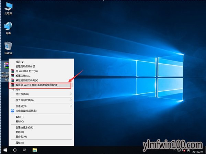Viewport: 206px width, 154px height.
Task: Open Cortana search circle on taskbar
Action: tap(15, 150)
